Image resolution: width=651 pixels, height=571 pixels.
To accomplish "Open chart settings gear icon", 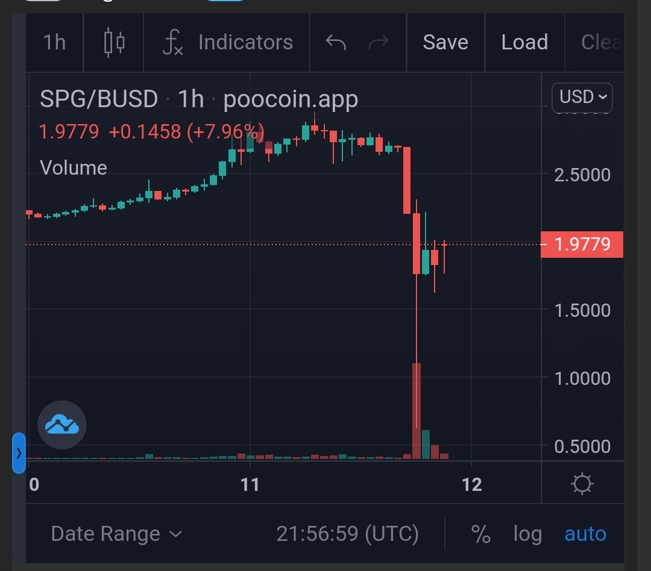I will click(x=582, y=484).
